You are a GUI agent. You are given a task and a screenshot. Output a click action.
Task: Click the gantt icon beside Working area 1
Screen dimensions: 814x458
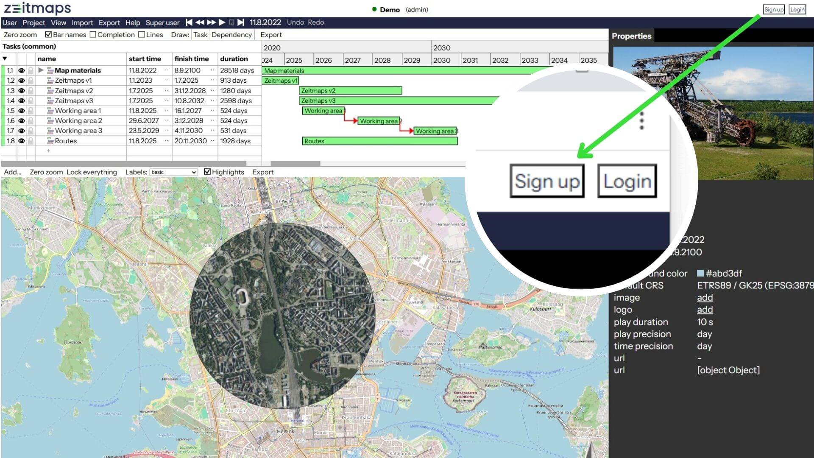(x=50, y=111)
